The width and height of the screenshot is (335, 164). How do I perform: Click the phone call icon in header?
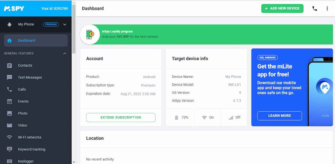click(x=315, y=8)
